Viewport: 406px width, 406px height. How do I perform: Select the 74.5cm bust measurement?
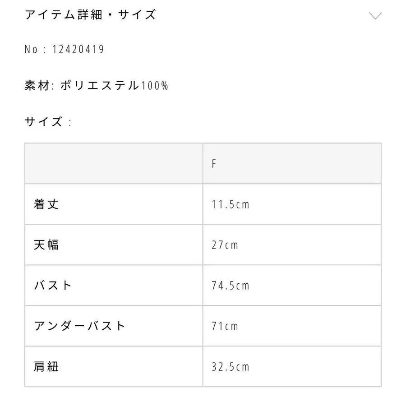coord(231,286)
